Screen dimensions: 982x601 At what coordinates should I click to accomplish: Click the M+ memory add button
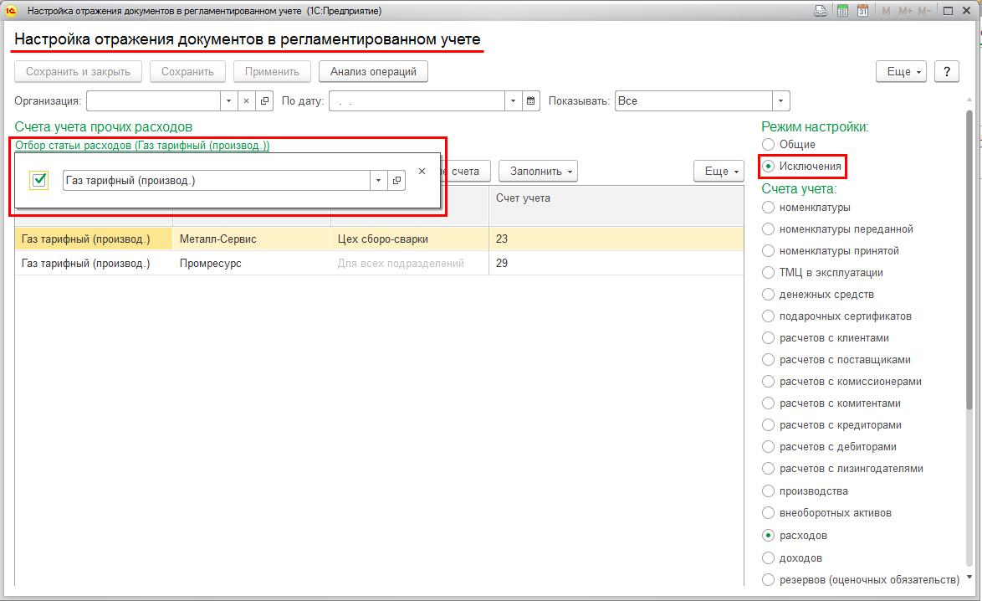[x=906, y=11]
